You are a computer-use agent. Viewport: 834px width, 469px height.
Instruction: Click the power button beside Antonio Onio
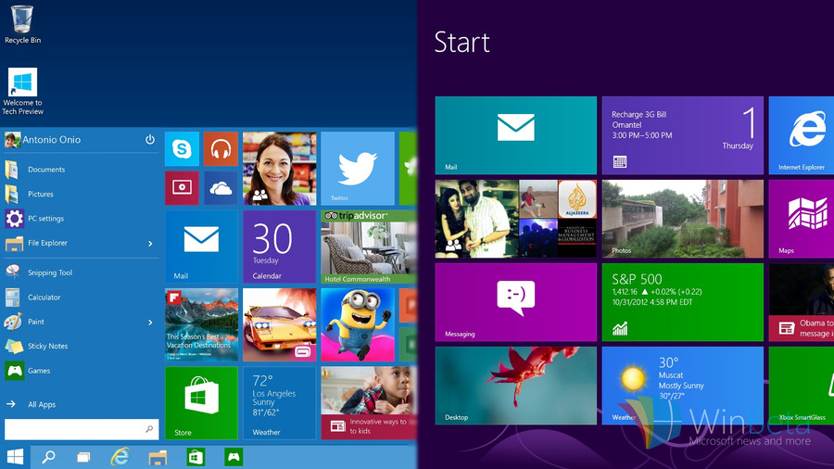tap(150, 139)
